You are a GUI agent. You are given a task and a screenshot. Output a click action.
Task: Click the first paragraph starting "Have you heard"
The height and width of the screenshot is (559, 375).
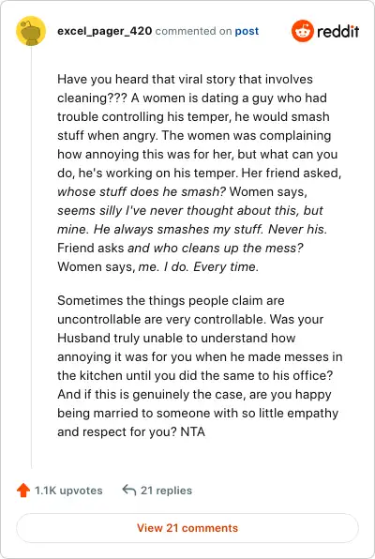point(200,173)
